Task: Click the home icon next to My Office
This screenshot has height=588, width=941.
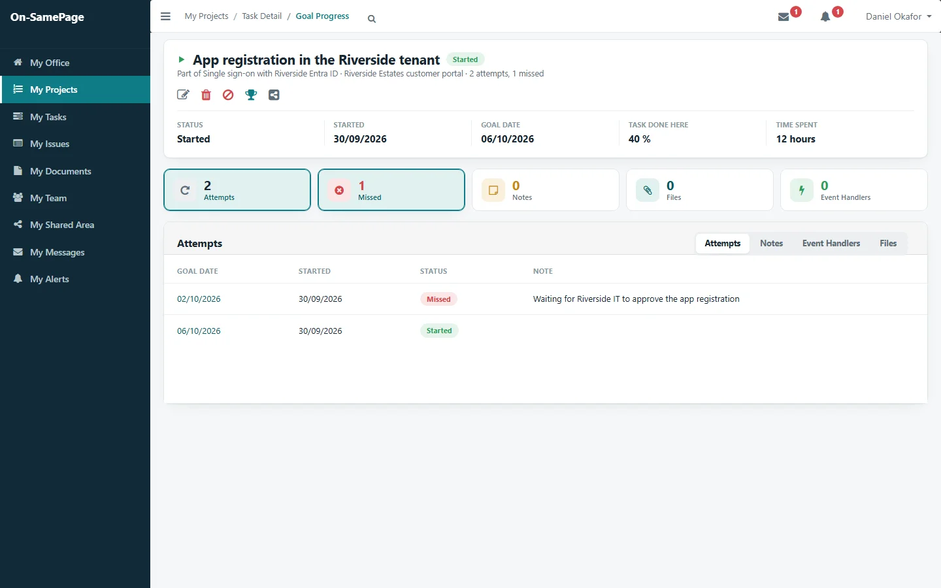Action: pos(18,62)
